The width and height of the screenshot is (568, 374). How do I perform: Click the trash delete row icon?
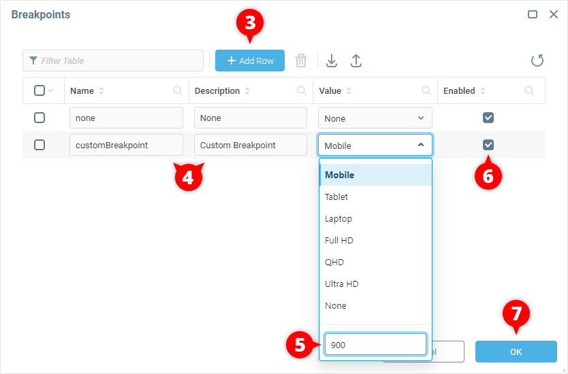[x=301, y=61]
